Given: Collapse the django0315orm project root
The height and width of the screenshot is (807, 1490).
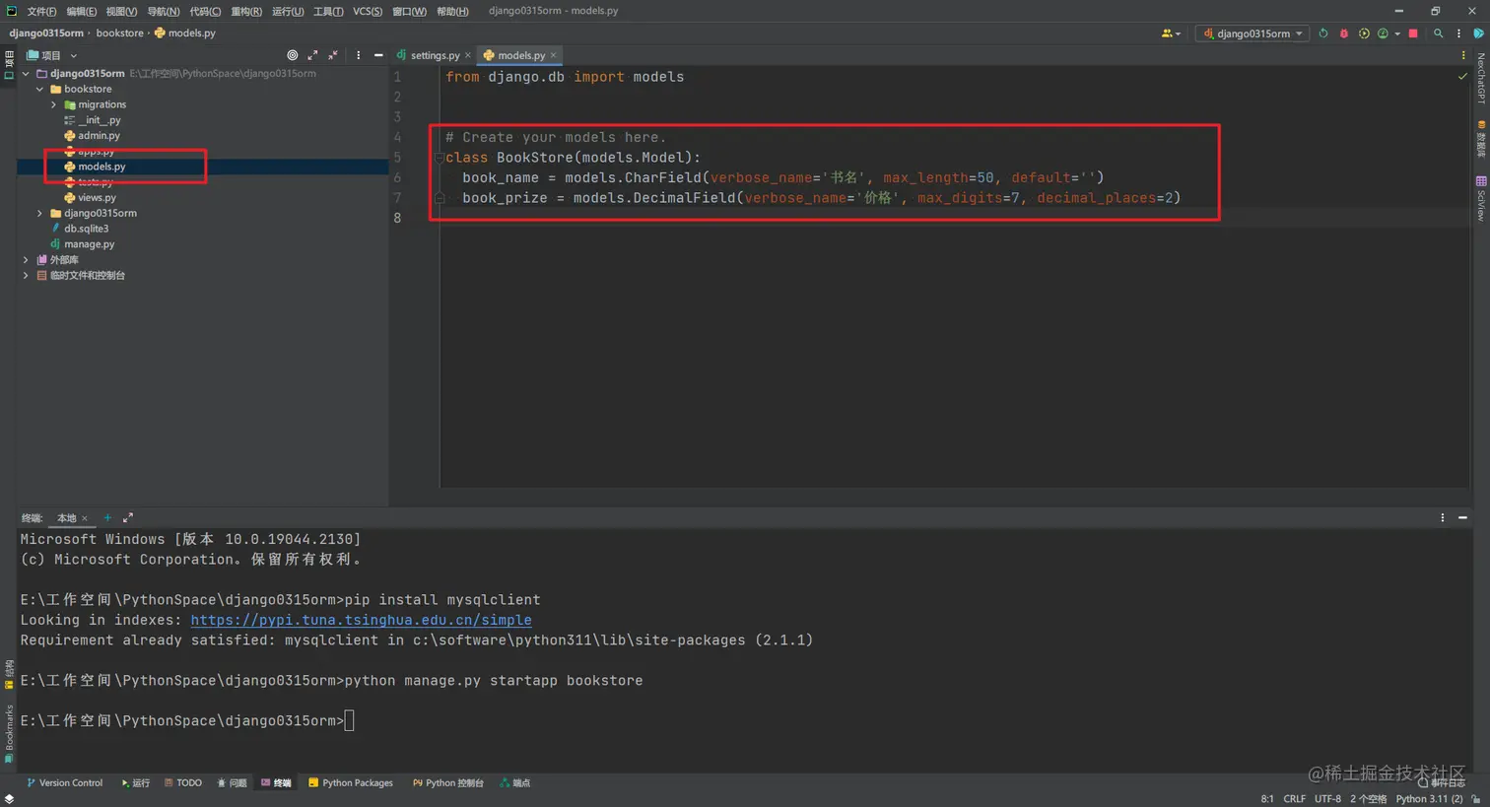Looking at the screenshot, I should pyautogui.click(x=26, y=74).
